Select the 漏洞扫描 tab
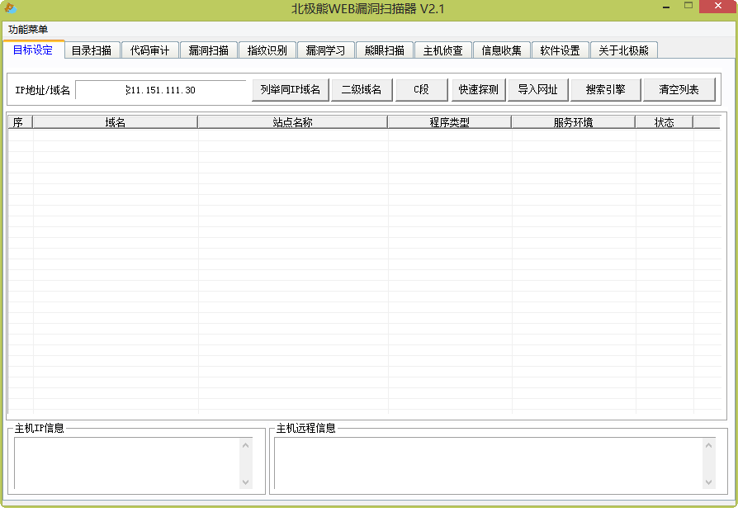 click(208, 50)
